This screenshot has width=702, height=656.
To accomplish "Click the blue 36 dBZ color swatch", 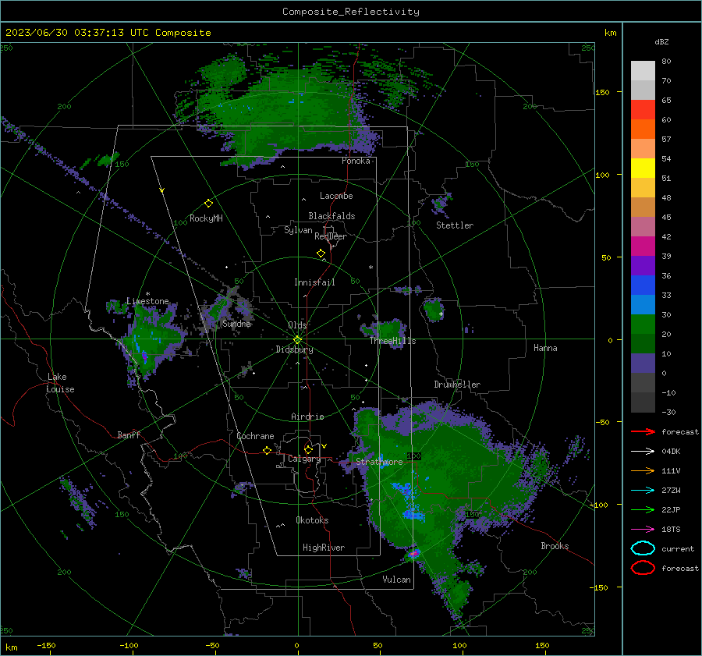I will [x=643, y=285].
